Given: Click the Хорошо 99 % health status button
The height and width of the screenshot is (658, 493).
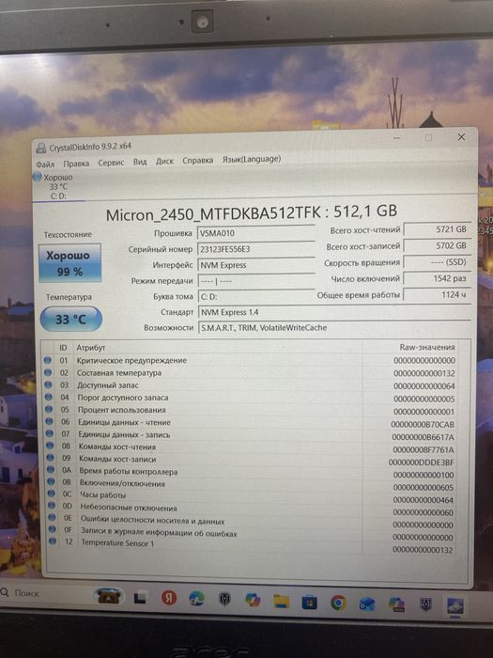Looking at the screenshot, I should pos(70,263).
